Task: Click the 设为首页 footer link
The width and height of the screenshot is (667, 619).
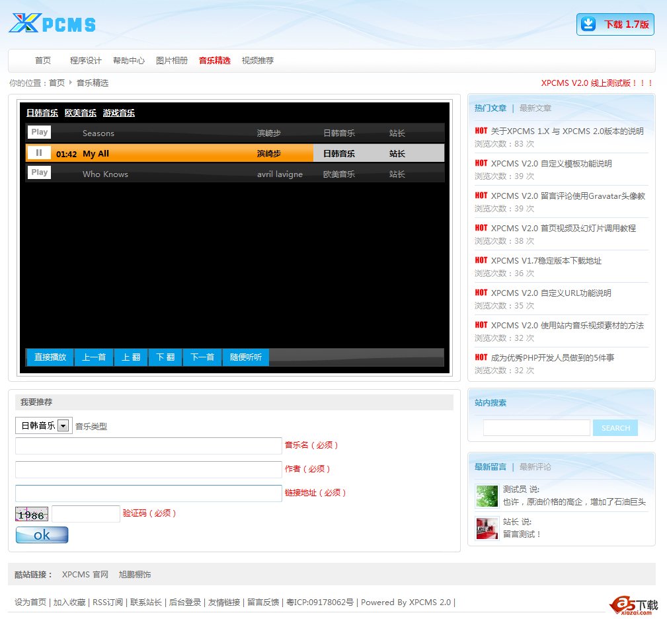Action: (x=30, y=602)
